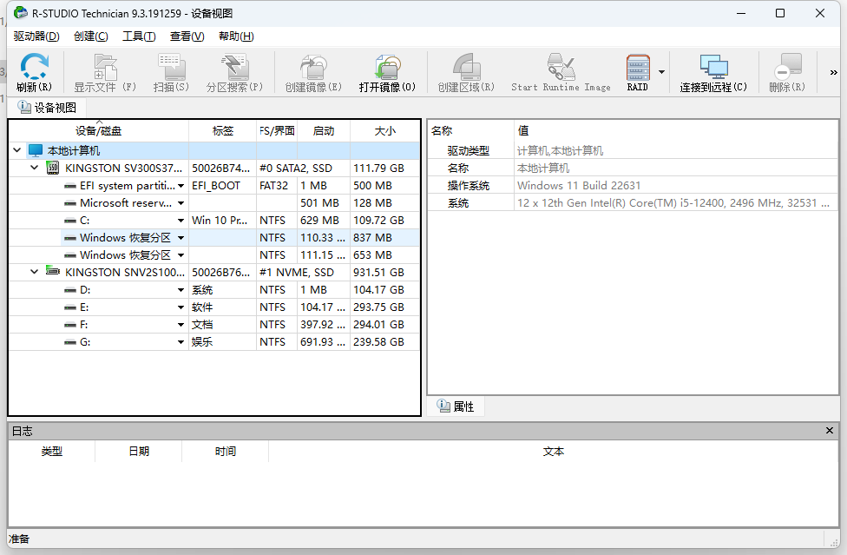Click the Connect to Remote (连接到远程) icon

point(713,67)
